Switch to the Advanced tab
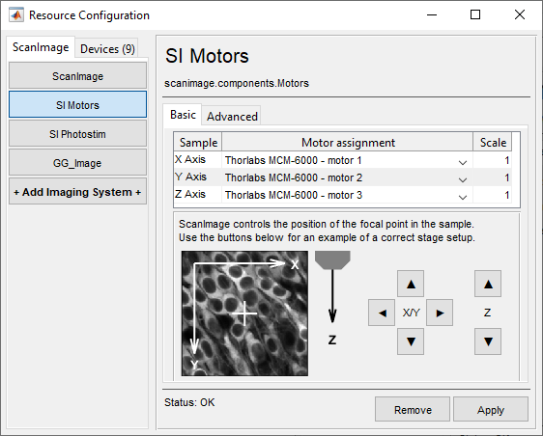 [232, 117]
